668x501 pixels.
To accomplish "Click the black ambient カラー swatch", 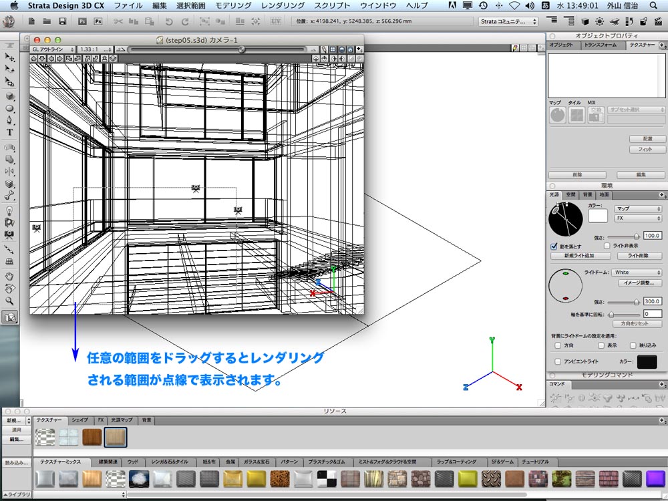I will click(647, 361).
